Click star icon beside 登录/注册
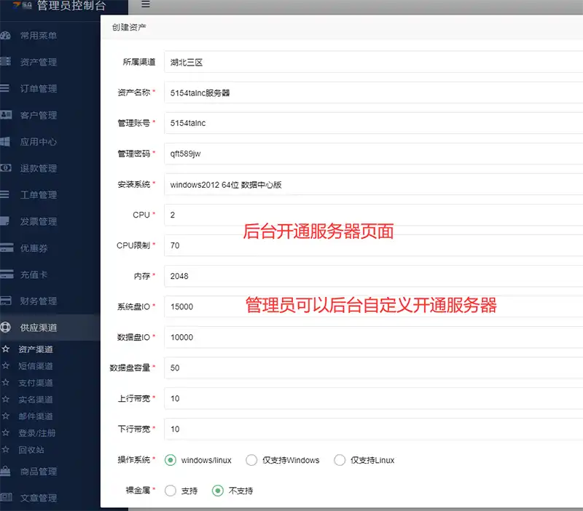Viewport: 583px width, 511px height. pyautogui.click(x=6, y=432)
